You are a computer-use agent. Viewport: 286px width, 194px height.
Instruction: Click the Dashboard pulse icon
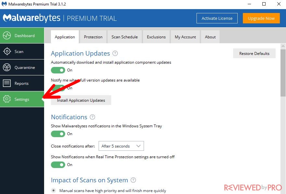click(7, 35)
